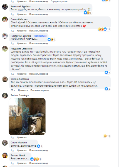Open Анатолий Бурбеза's profile avatar
This screenshot has height=167, width=119.
coord(5,7)
